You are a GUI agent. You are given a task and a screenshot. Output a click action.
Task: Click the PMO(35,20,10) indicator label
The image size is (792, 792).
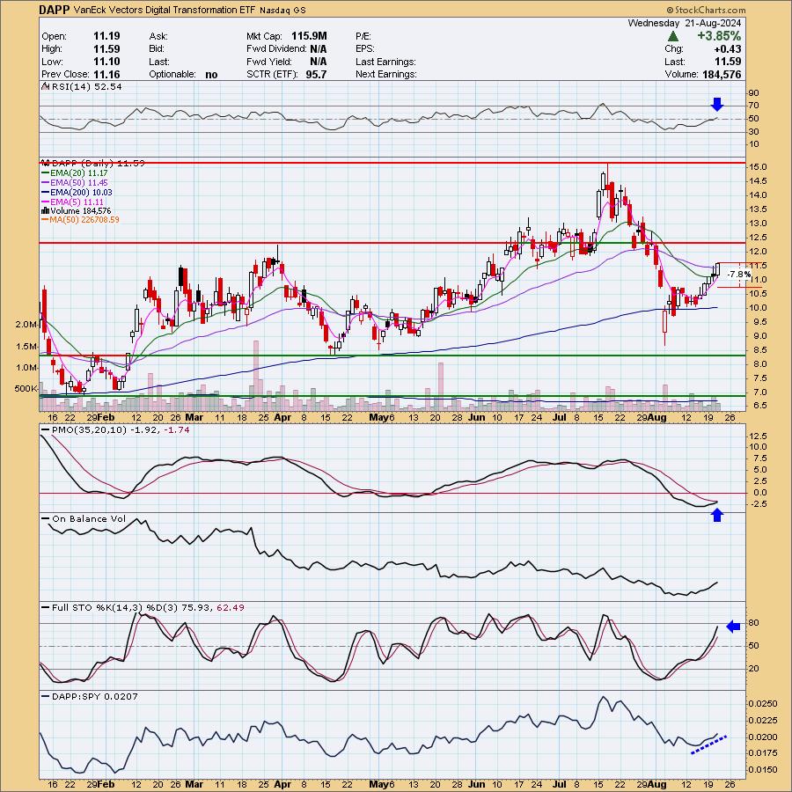click(x=90, y=429)
